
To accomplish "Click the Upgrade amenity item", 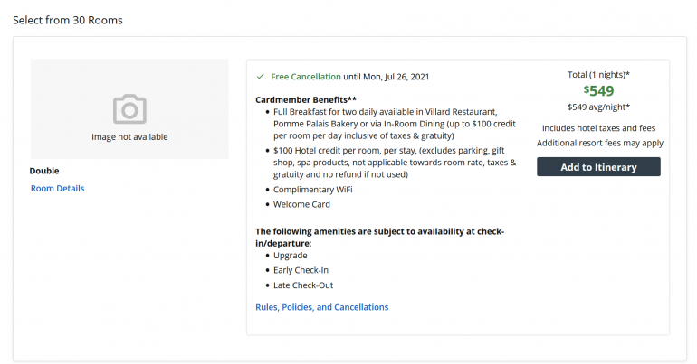I will 291,256.
